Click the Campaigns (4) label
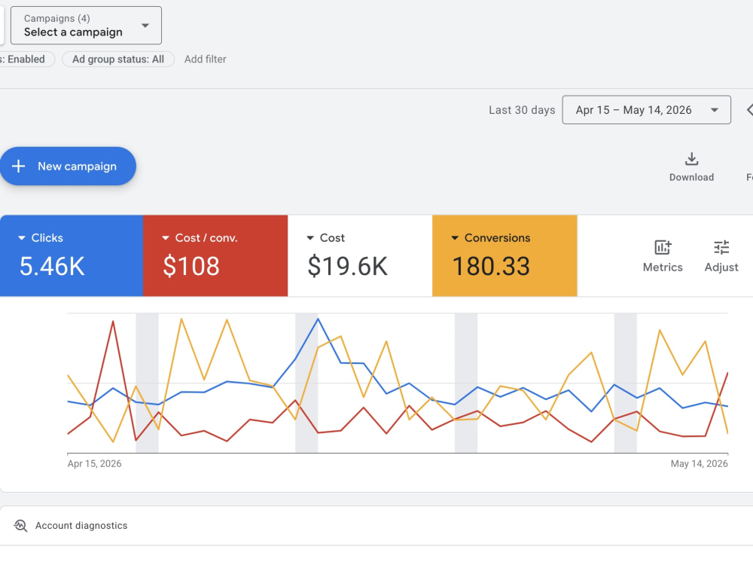Screen dimensions: 753x565 (56, 18)
